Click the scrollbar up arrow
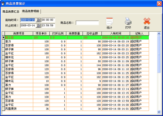 point(159,34)
